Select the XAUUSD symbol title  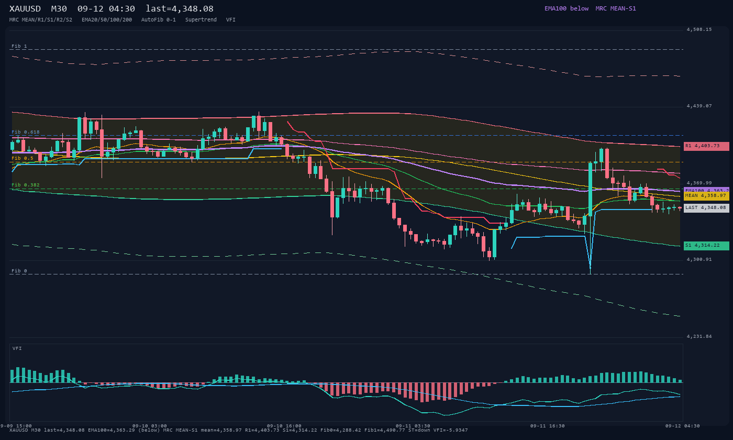pos(25,9)
